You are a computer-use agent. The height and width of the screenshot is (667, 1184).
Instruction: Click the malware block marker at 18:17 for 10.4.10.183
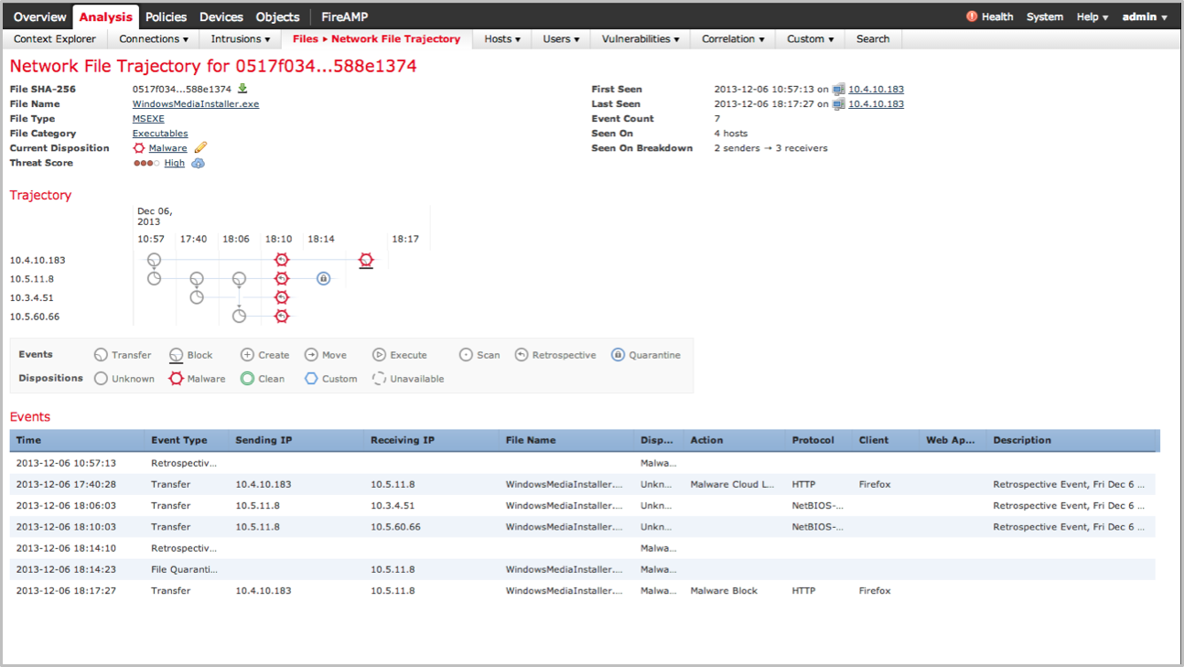coord(366,260)
